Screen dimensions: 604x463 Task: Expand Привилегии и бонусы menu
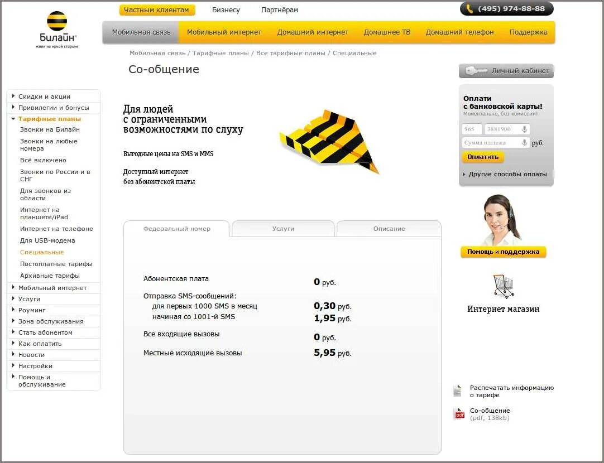click(x=13, y=107)
